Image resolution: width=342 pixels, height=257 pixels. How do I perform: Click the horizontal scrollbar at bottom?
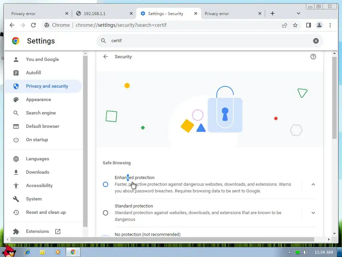point(162,240)
